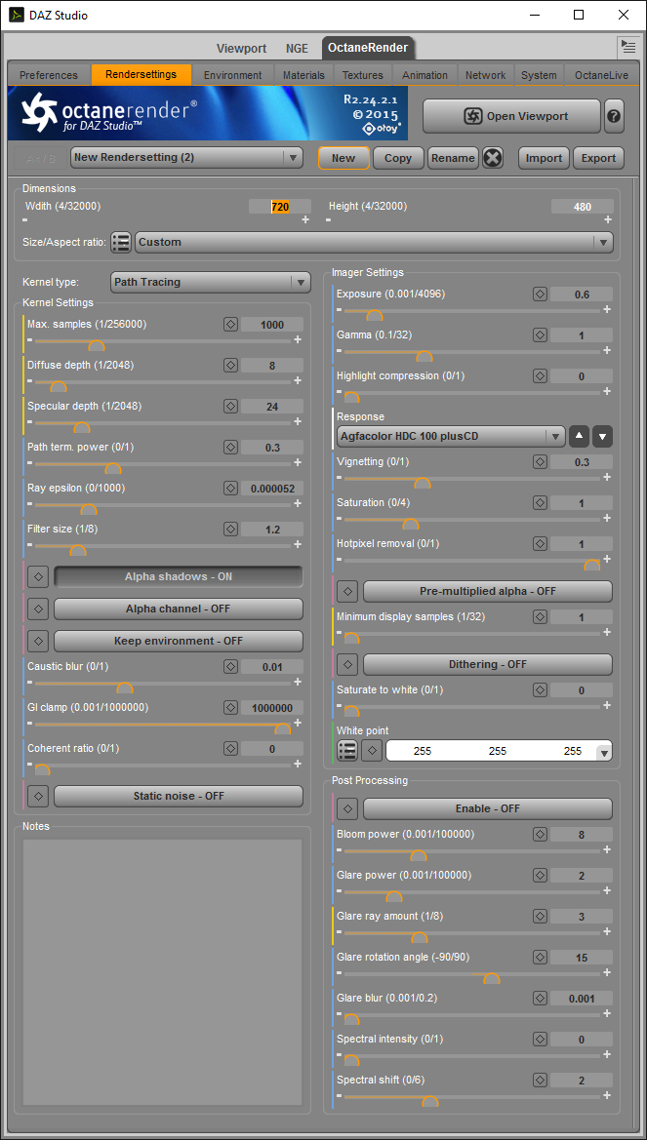Click the GI clamp slider handle
The width and height of the screenshot is (647, 1140).
click(282, 728)
